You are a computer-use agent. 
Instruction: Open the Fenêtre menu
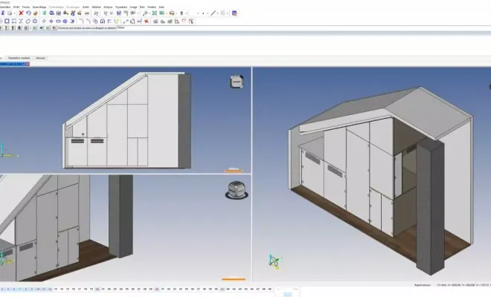(x=152, y=7)
